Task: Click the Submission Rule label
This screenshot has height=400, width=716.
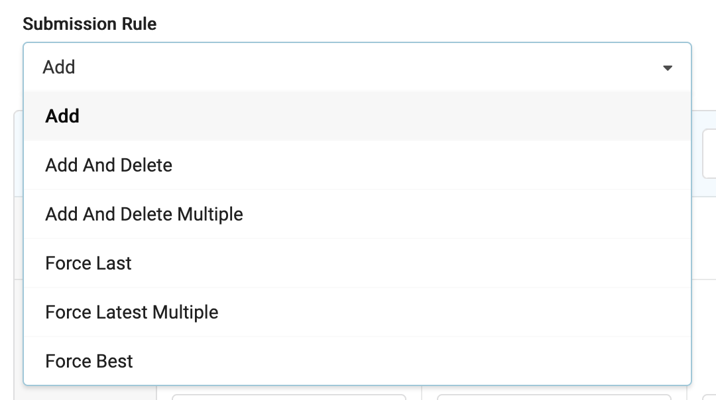Action: tap(90, 24)
